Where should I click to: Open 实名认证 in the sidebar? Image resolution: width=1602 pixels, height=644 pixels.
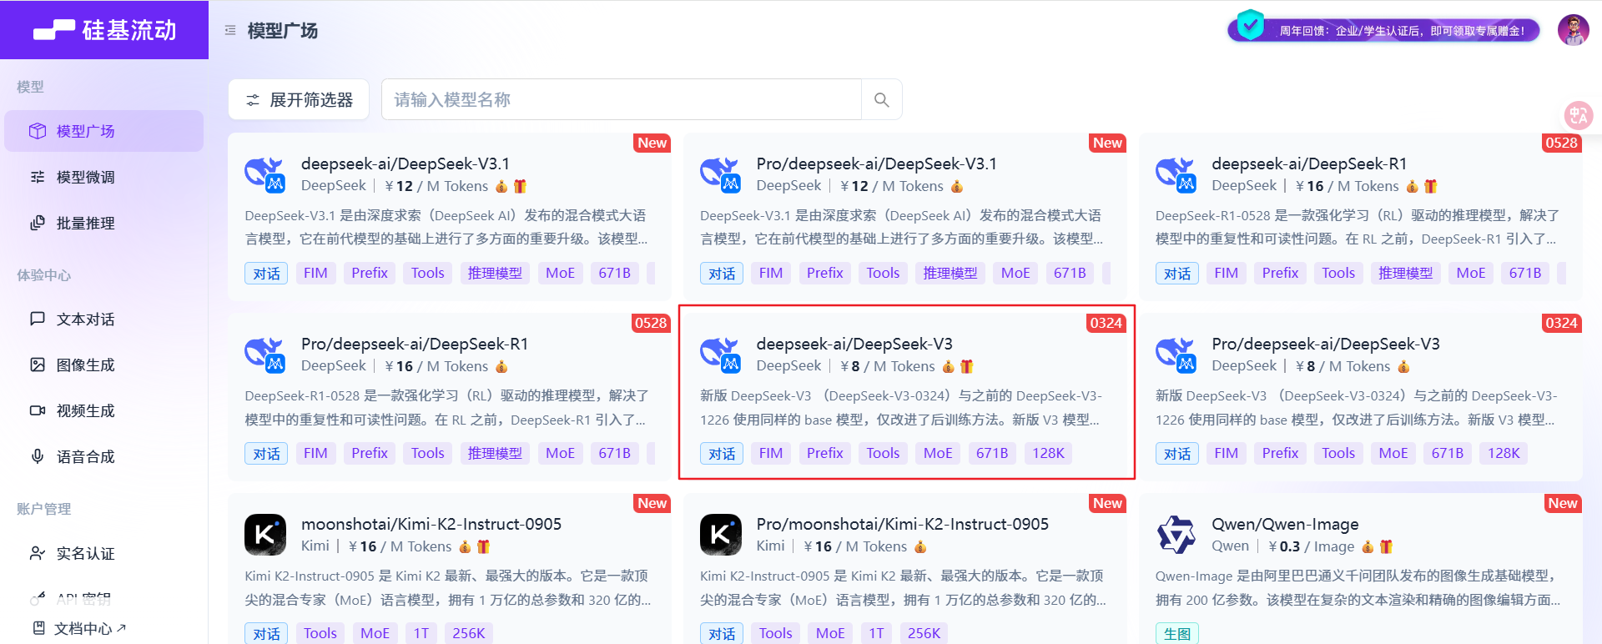click(x=104, y=553)
